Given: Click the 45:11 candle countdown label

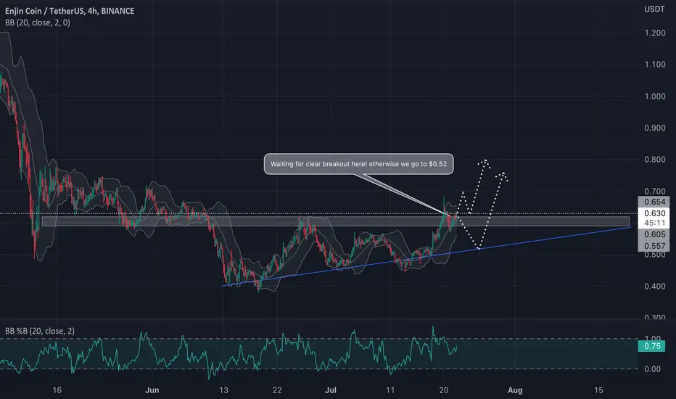Looking at the screenshot, I should pos(654,223).
